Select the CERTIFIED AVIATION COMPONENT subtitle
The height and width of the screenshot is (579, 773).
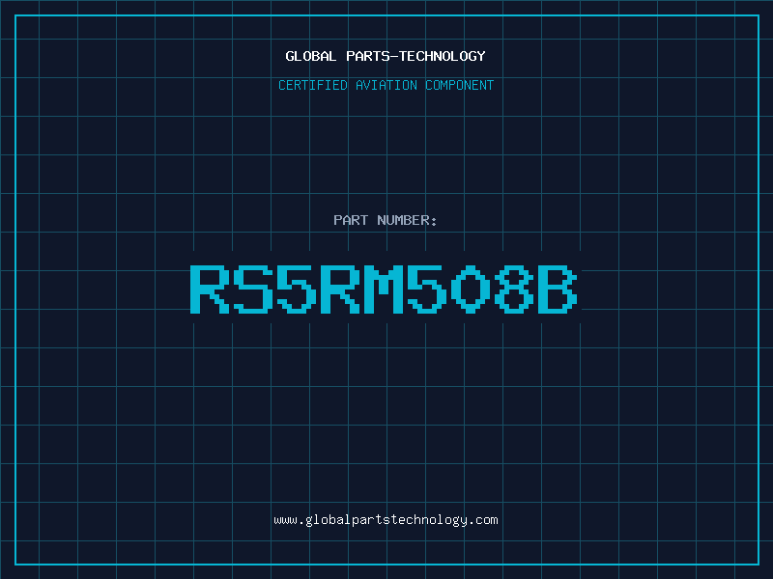[x=386, y=85]
